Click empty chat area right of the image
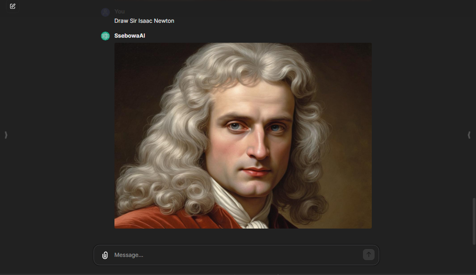476x275 pixels. click(422, 137)
